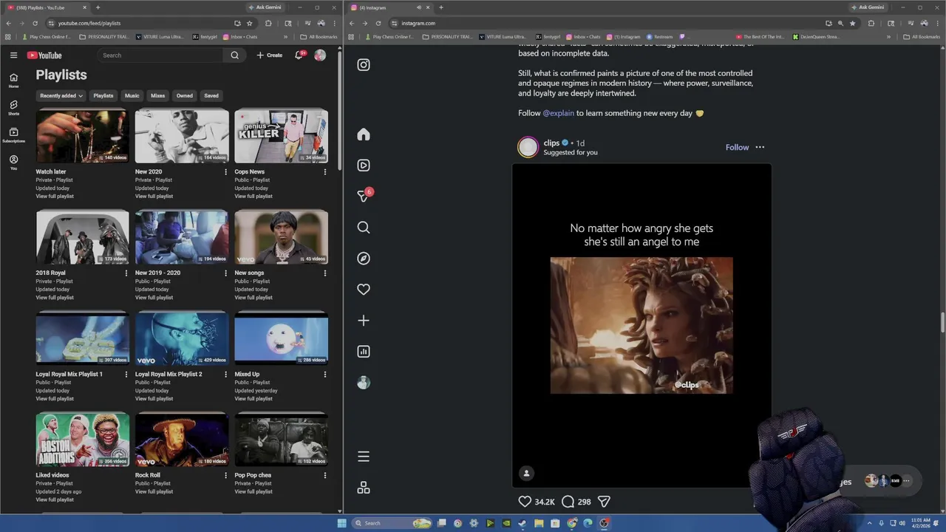946x532 pixels.
Task: Open Subscriptions in the YouTube sidebar
Action: [13, 134]
